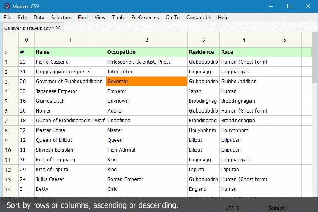Select the Pierre Gassendi cell
Screen dimensions: 318x212
coord(70,62)
